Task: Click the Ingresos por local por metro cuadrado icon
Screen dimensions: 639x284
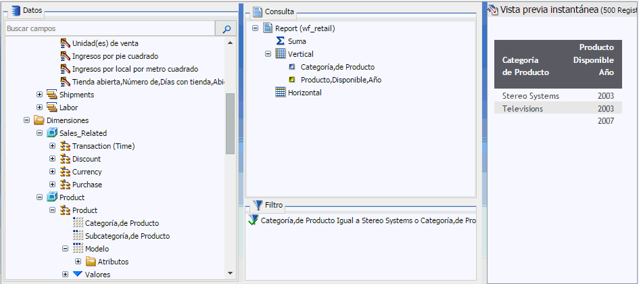Action: pos(65,69)
